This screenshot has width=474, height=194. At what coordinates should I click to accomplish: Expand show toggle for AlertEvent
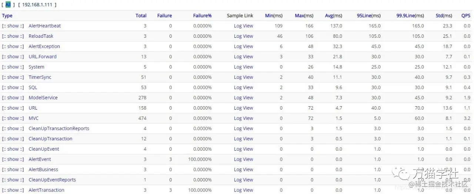point(13,159)
